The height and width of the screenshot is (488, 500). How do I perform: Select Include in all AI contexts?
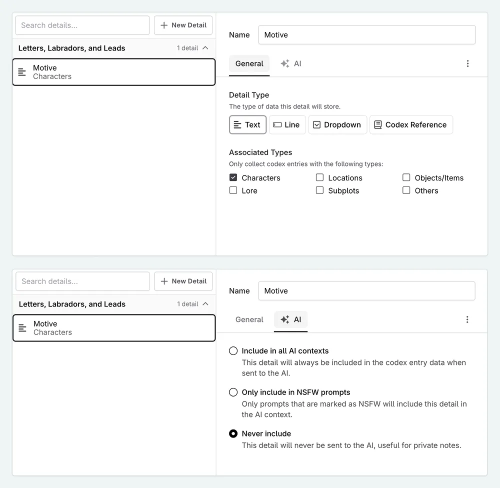point(233,350)
